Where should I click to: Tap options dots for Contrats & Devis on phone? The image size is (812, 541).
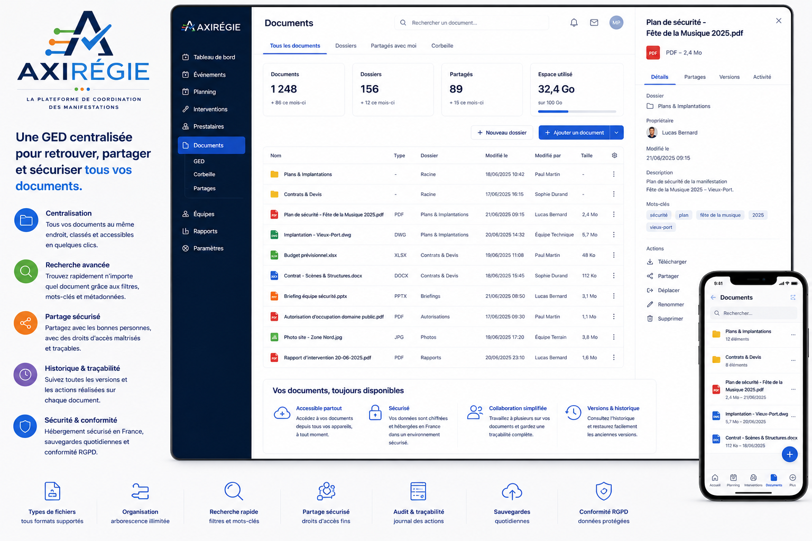click(793, 360)
